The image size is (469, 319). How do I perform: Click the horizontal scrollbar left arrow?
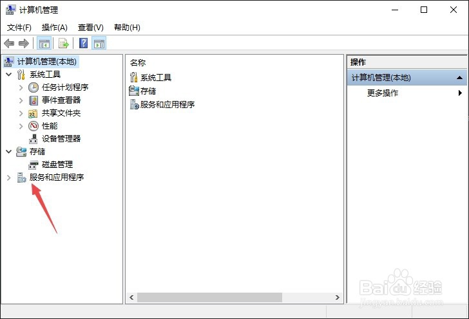131,298
